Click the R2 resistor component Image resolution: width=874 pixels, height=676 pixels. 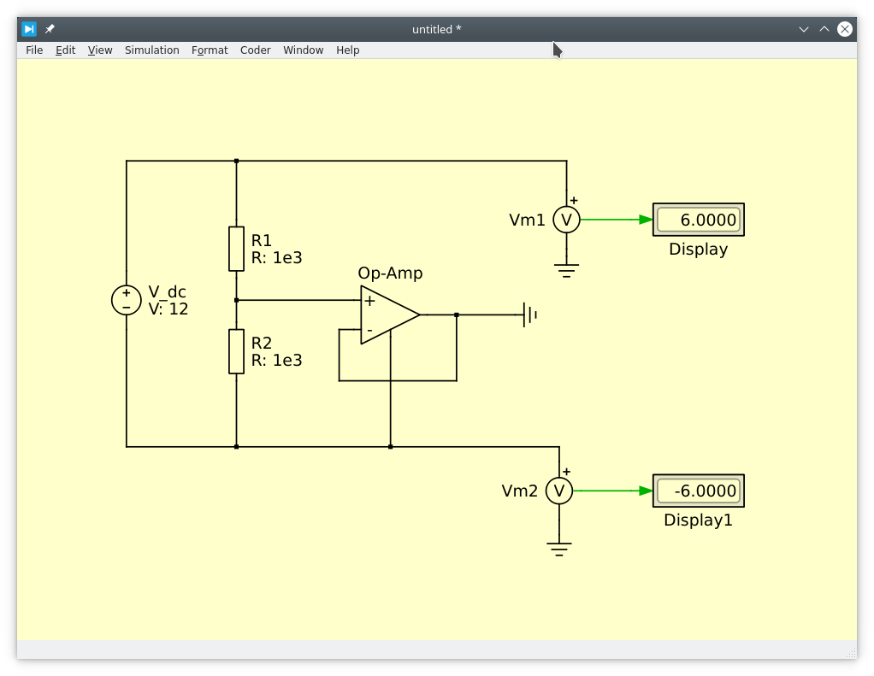coord(236,351)
